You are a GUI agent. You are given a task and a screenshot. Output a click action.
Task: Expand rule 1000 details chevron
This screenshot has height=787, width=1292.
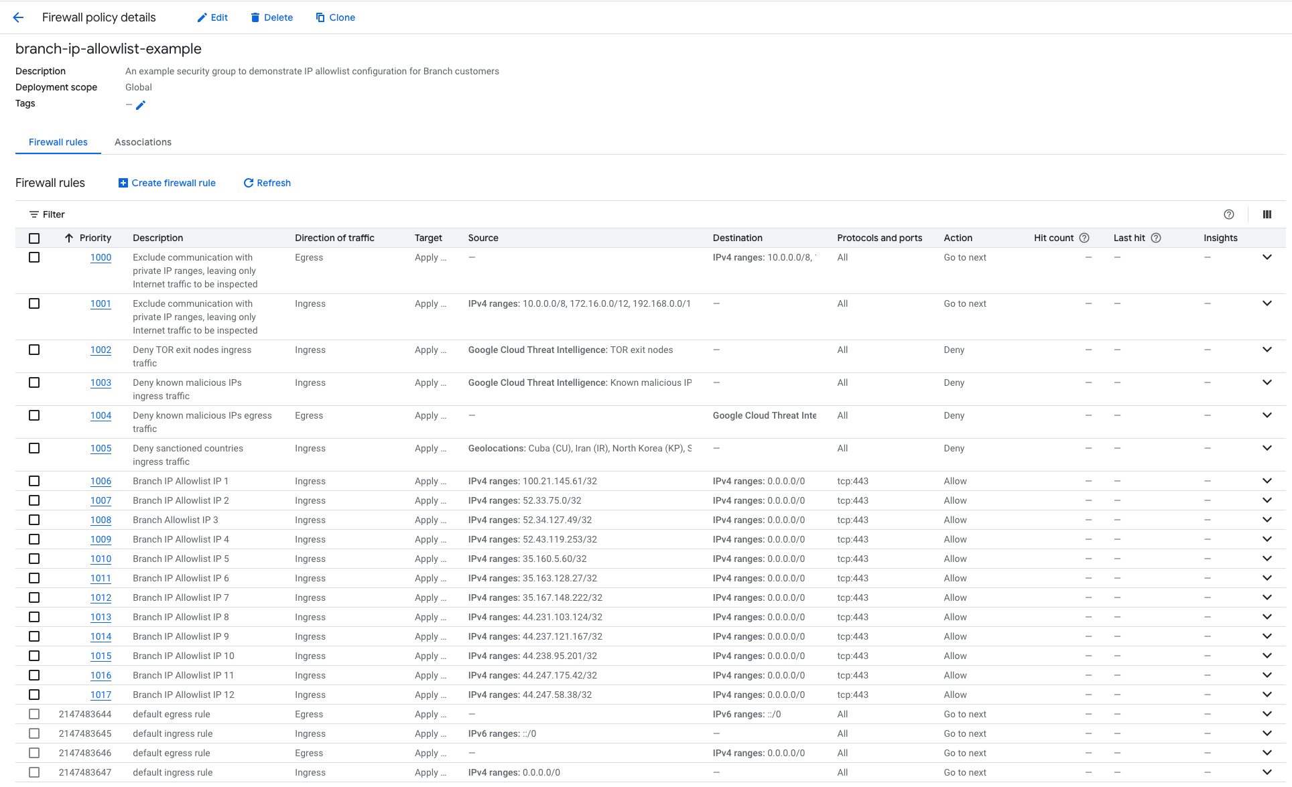pos(1267,257)
